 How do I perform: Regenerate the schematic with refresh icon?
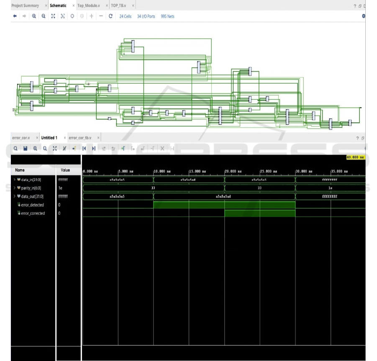pyautogui.click(x=110, y=16)
